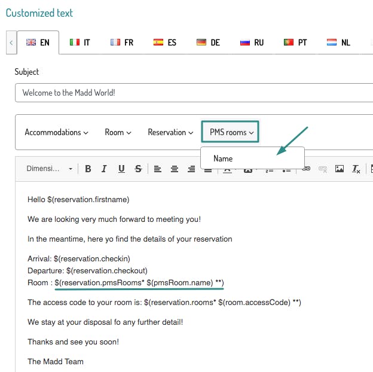373x372 pixels.
Task: Toggle italic text formatting
Action: pyautogui.click(x=105, y=169)
